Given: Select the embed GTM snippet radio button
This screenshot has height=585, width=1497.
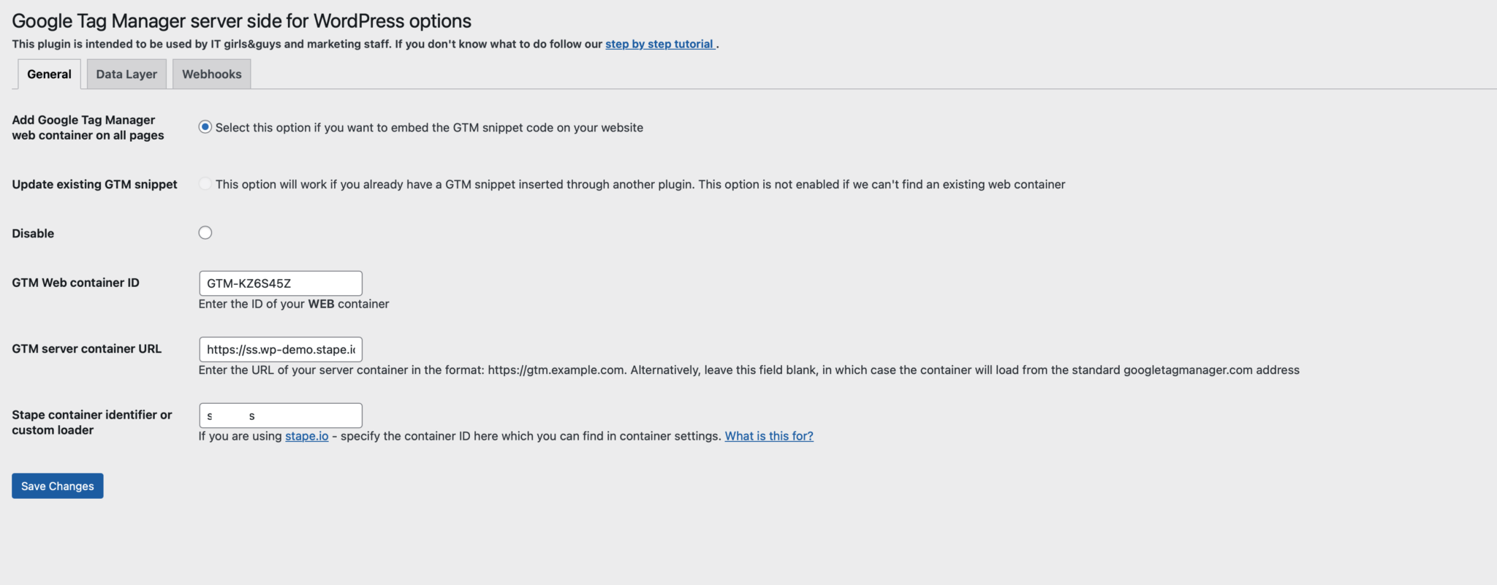Looking at the screenshot, I should click(x=205, y=127).
